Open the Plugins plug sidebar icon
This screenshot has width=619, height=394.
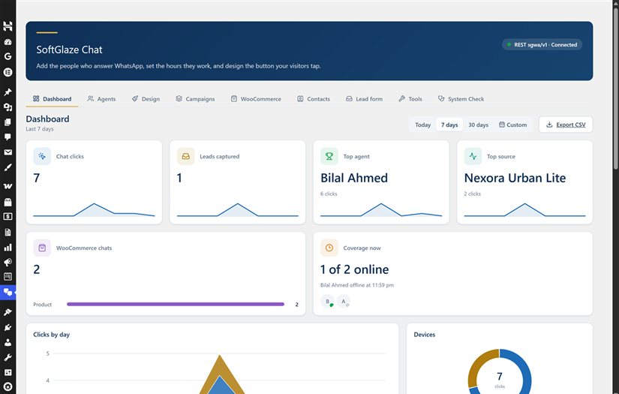[8, 327]
